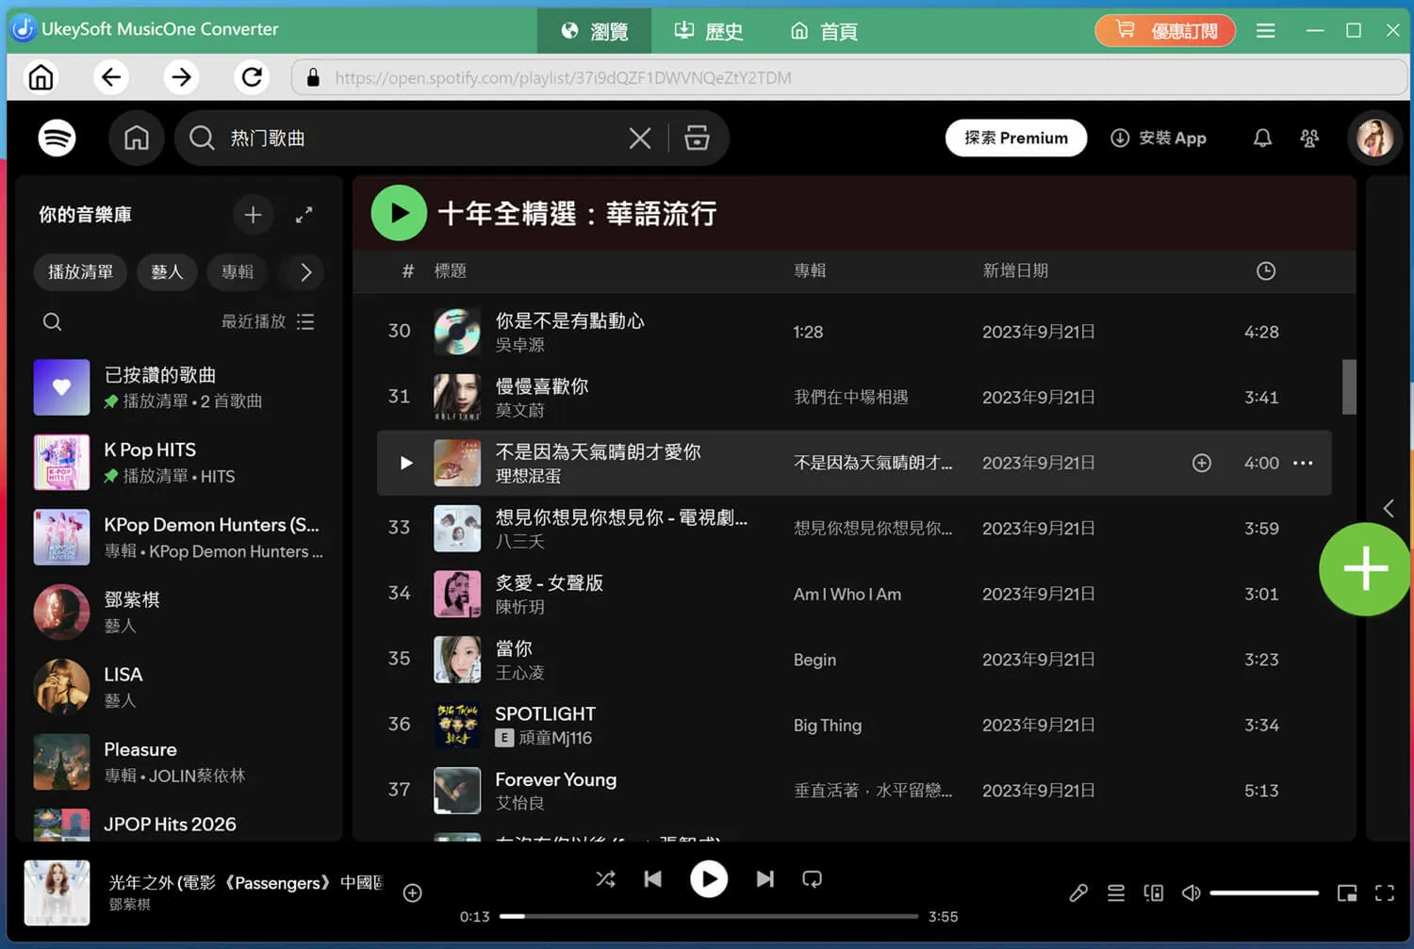The width and height of the screenshot is (1414, 949).
Task: Select song SPOTLIGHT row
Action: point(854,726)
